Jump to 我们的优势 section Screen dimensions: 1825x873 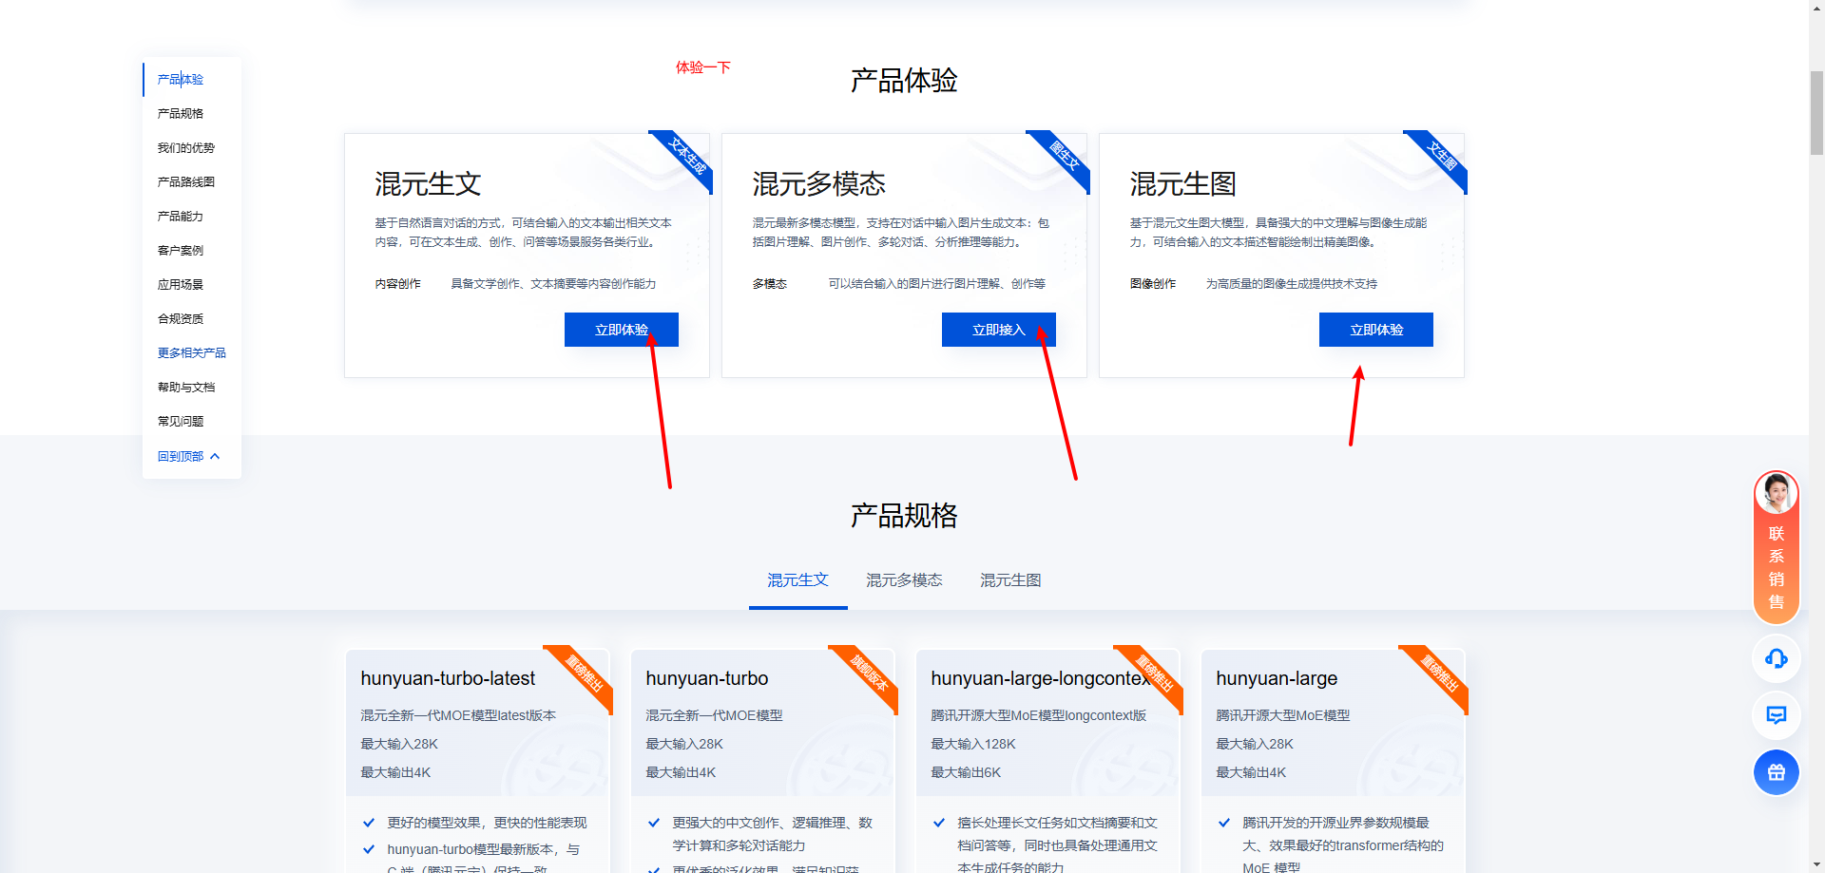point(186,148)
